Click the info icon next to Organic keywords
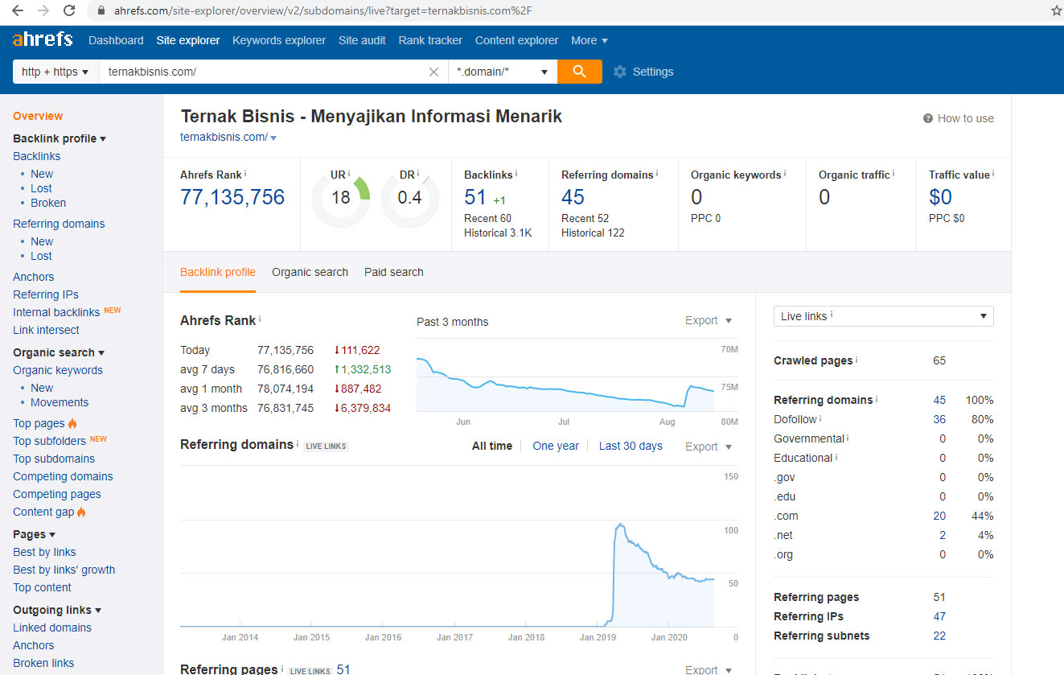Viewport: 1064px width, 675px height. tap(785, 173)
